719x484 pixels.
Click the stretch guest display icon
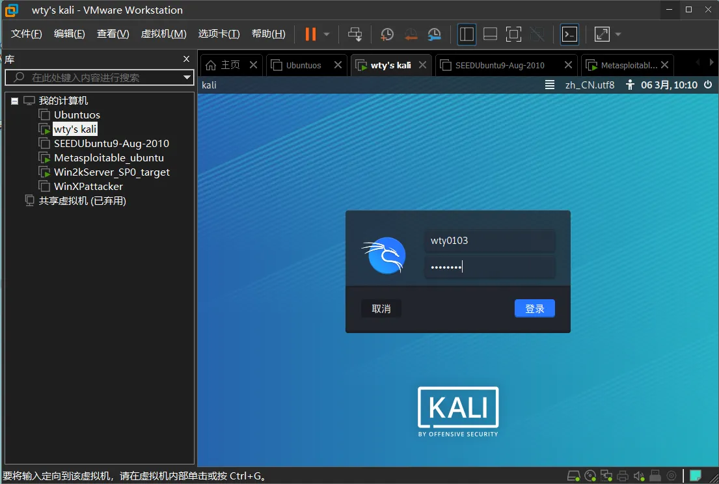click(602, 34)
